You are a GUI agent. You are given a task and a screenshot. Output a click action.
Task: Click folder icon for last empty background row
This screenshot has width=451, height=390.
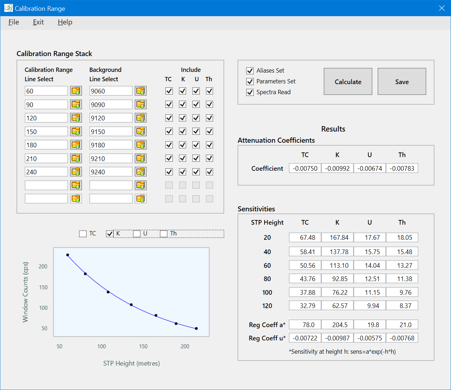[141, 199]
